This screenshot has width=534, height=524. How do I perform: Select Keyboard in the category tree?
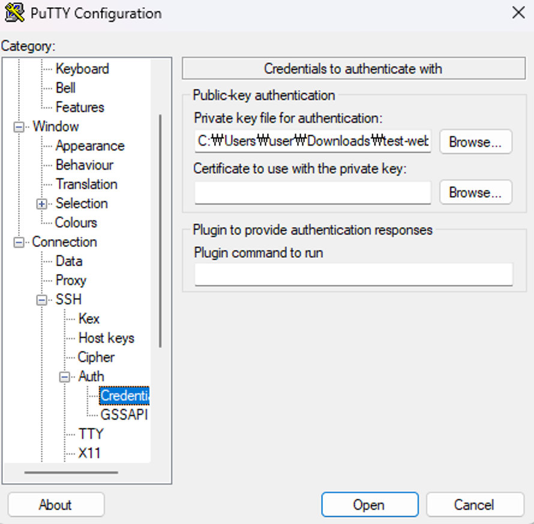click(x=82, y=69)
